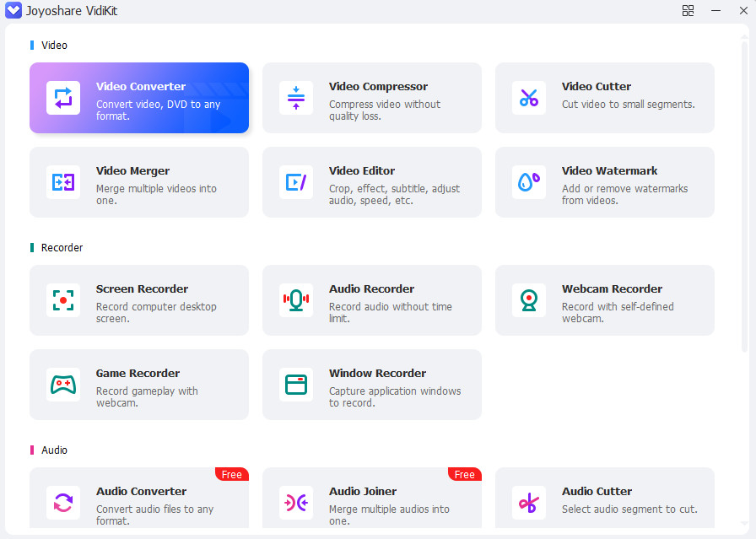The width and height of the screenshot is (756, 539).
Task: Launch Webcam Recorder title
Action: tap(612, 288)
